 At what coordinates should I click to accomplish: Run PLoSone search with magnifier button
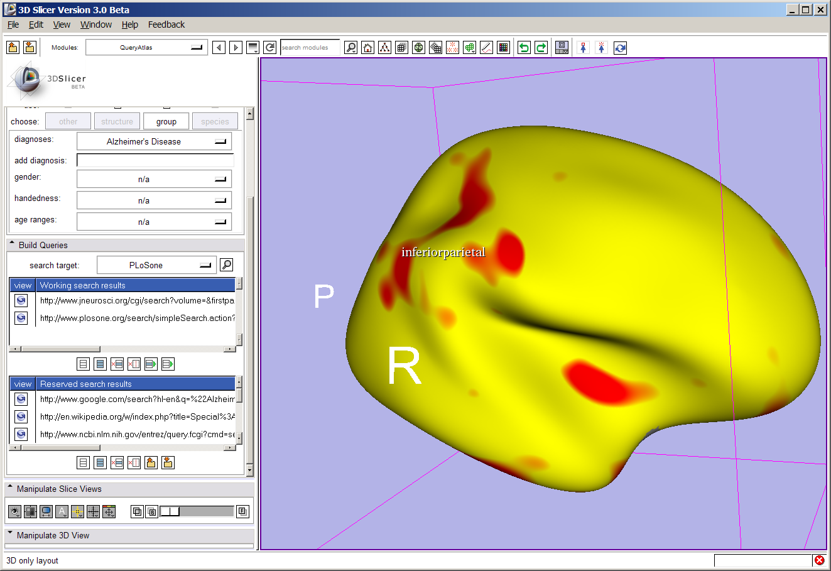pos(227,265)
